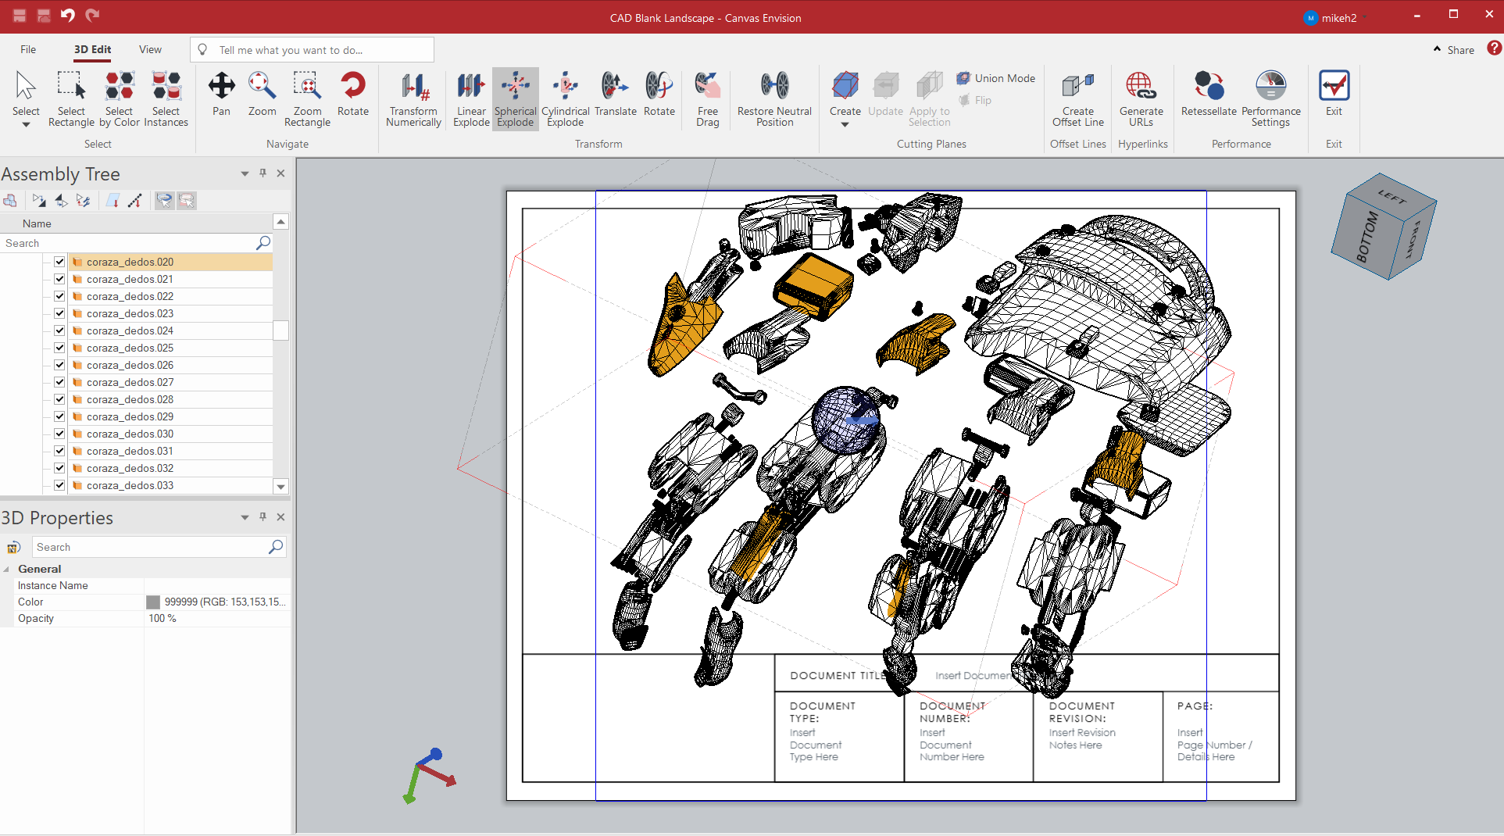Untick coraza_dedos.030 checkbox
Image resolution: width=1504 pixels, height=836 pixels.
(59, 434)
